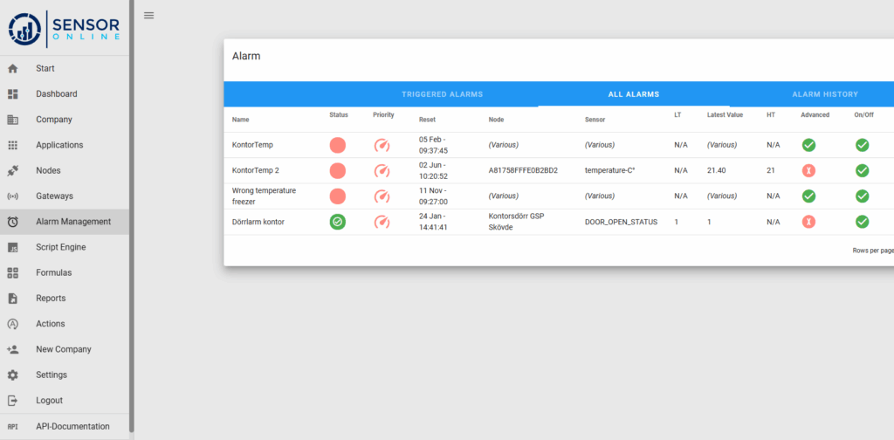Switch to Triggered Alarms tab

coord(442,94)
